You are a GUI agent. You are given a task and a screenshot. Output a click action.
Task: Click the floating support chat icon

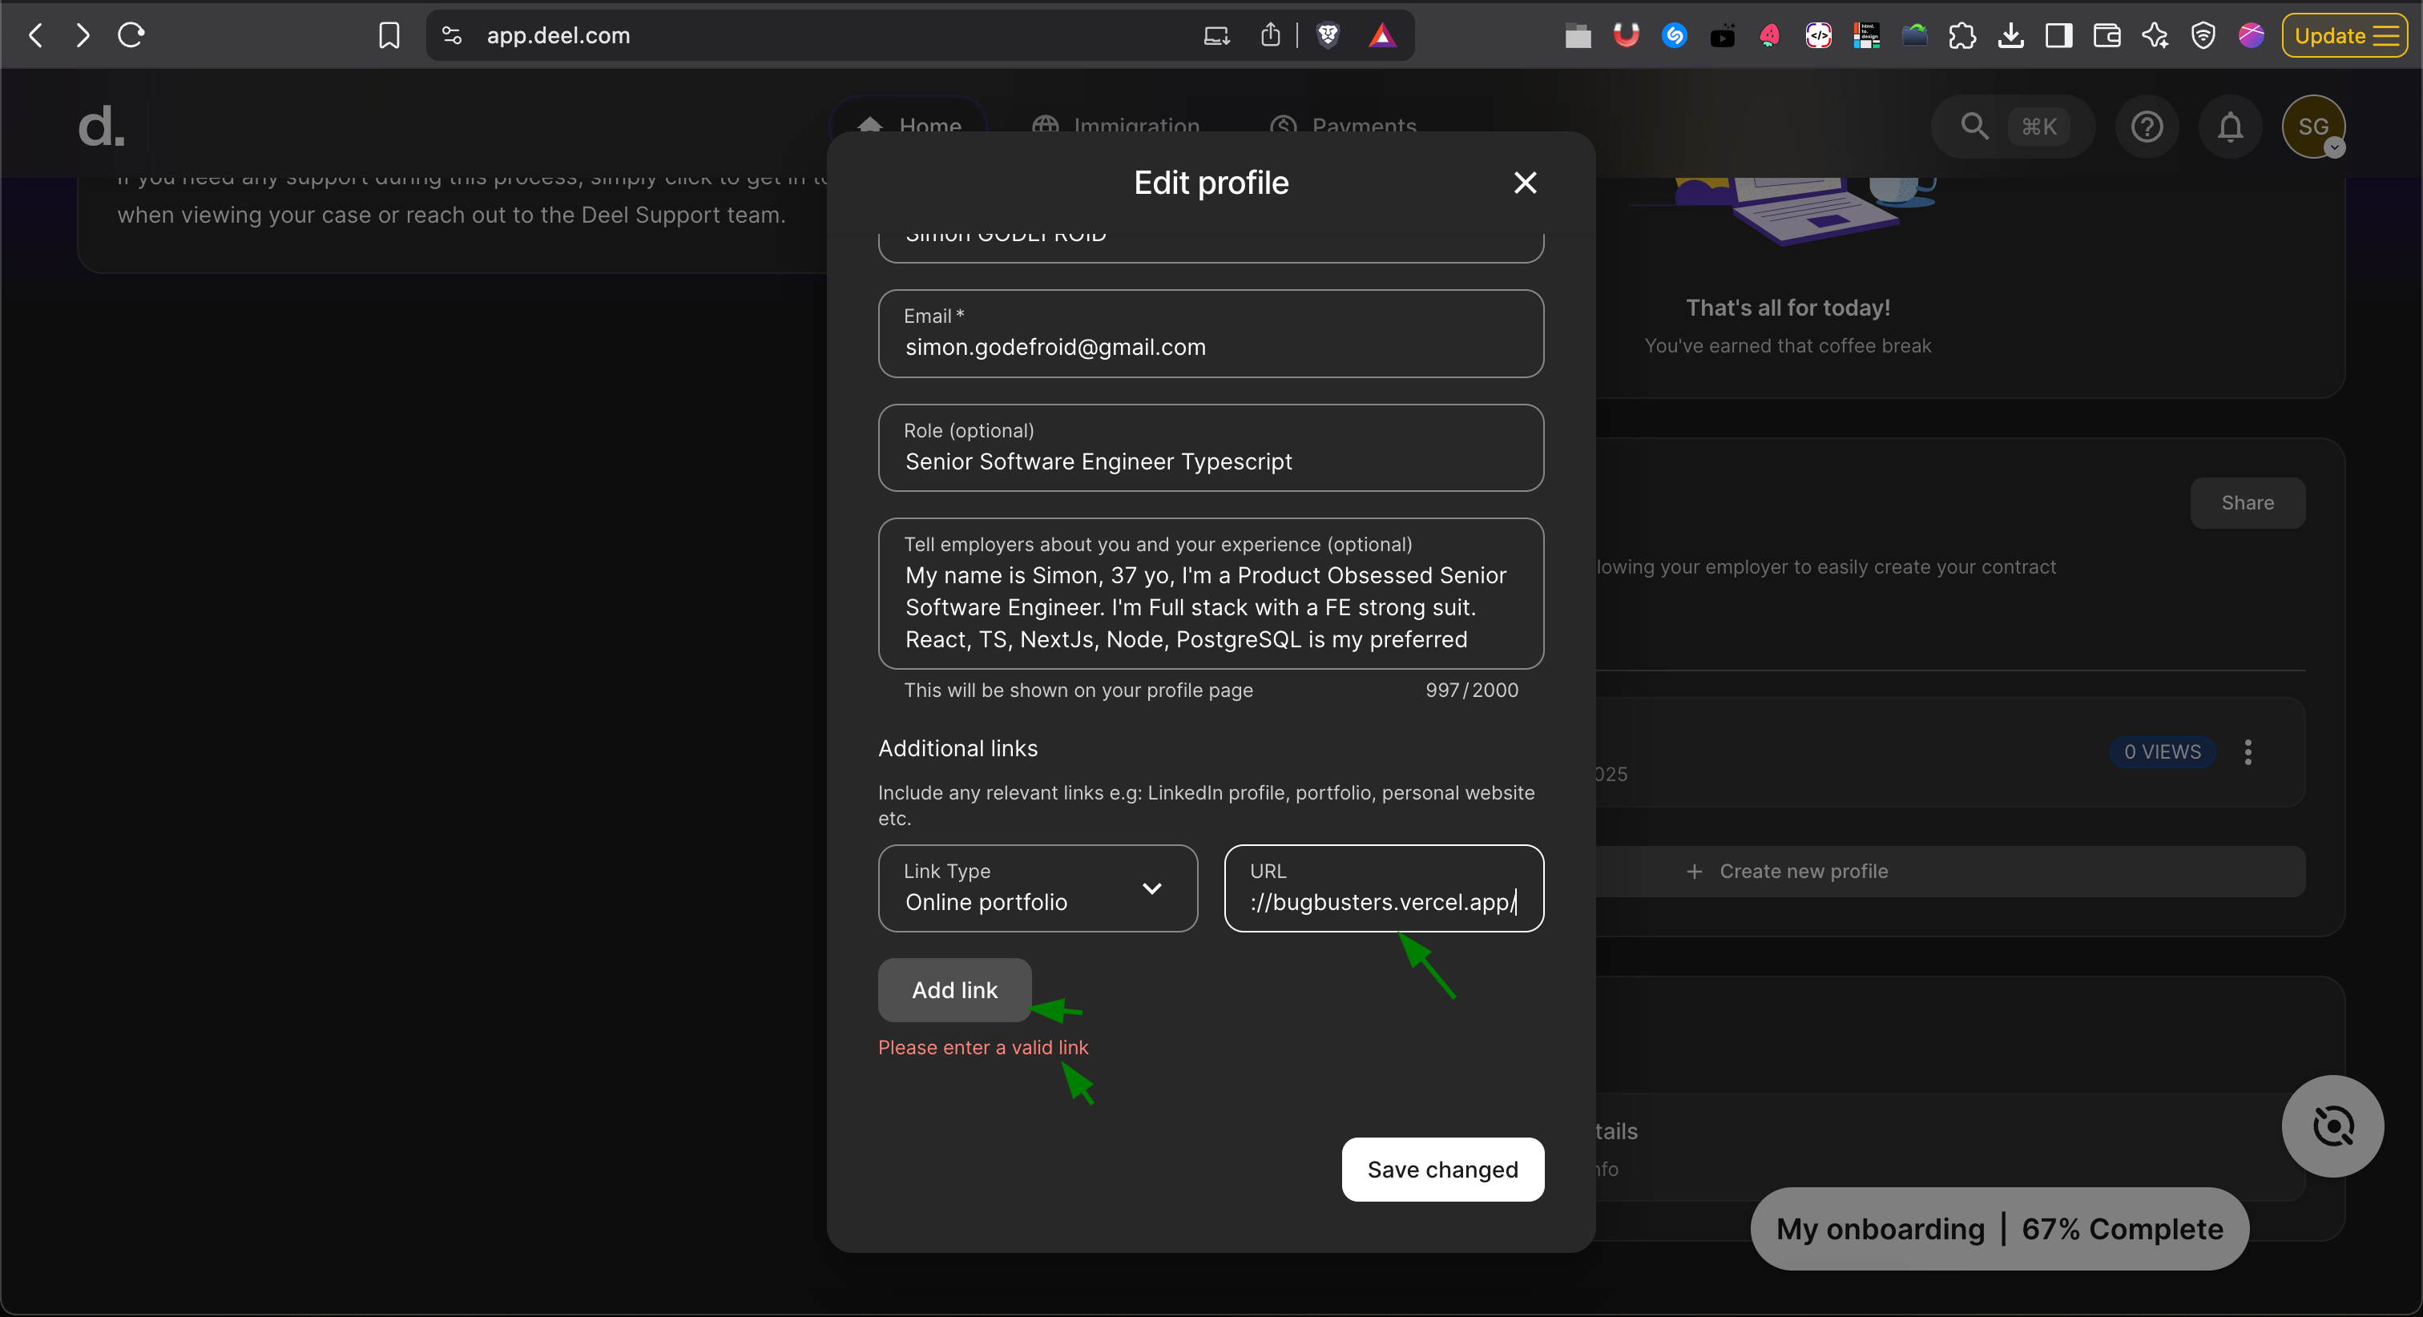pyautogui.click(x=2332, y=1126)
